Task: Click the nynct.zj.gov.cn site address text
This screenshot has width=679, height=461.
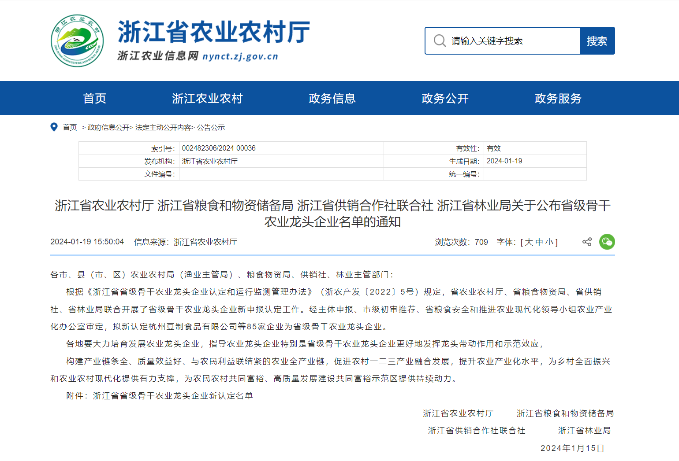Action: coord(240,56)
